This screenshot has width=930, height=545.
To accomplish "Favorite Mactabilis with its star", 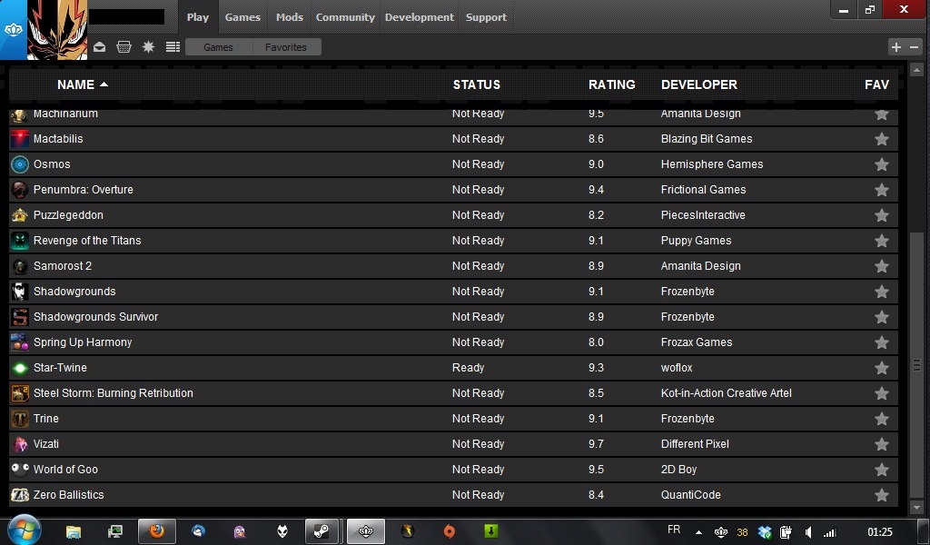I will (882, 139).
